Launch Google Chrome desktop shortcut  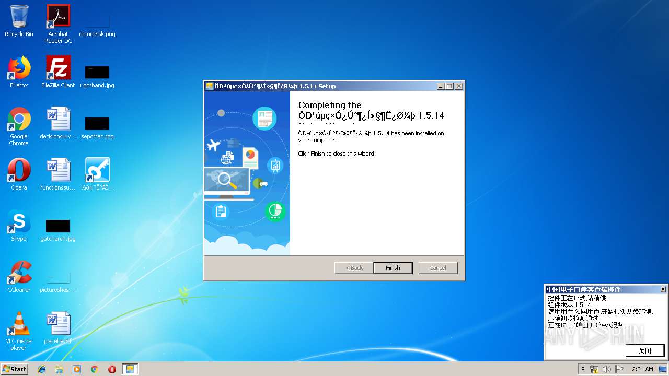(19, 126)
